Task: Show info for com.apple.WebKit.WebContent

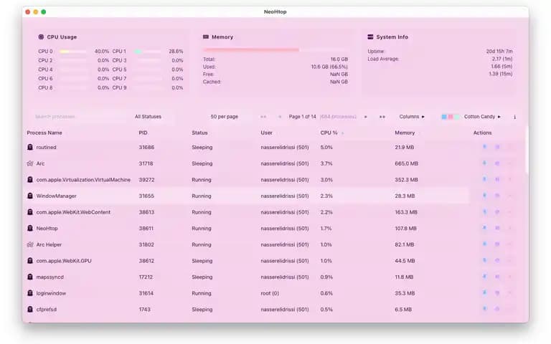Action: (x=497, y=212)
